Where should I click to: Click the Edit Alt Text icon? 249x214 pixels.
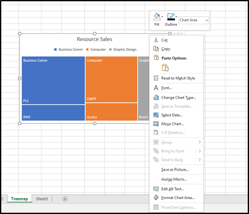coord(156,189)
